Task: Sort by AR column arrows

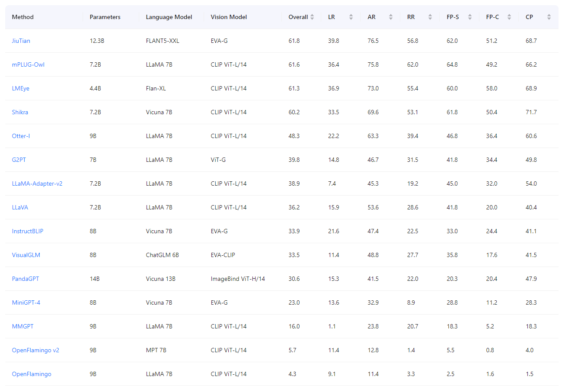Action: click(x=391, y=17)
